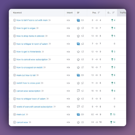Click link icon in 'msm cut how to tell' row
135x135 pixels.
82,75
